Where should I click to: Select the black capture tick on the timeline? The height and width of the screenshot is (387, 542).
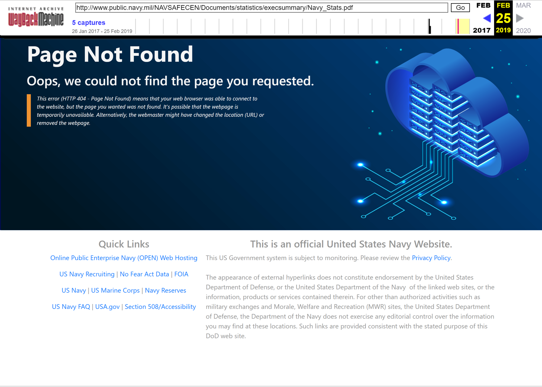[x=430, y=26]
